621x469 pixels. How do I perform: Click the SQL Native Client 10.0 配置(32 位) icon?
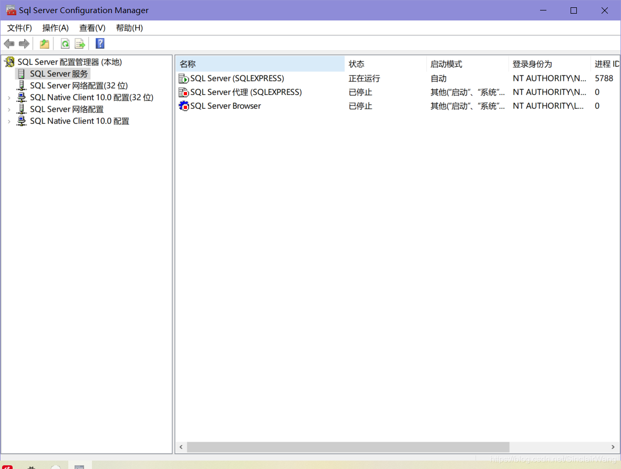click(22, 97)
